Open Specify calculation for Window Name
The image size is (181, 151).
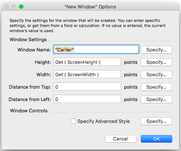coord(157,50)
